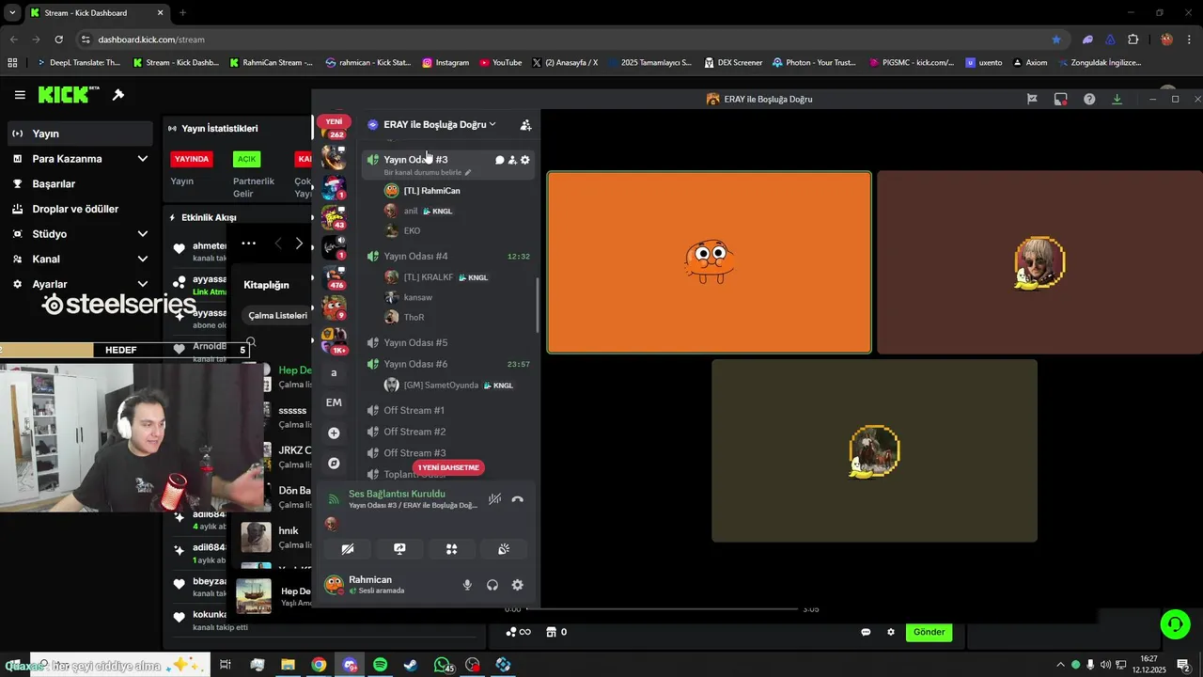Screen dimensions: 1203x677
Task: Join Off Stream #1 voice channel
Action: tap(414, 410)
